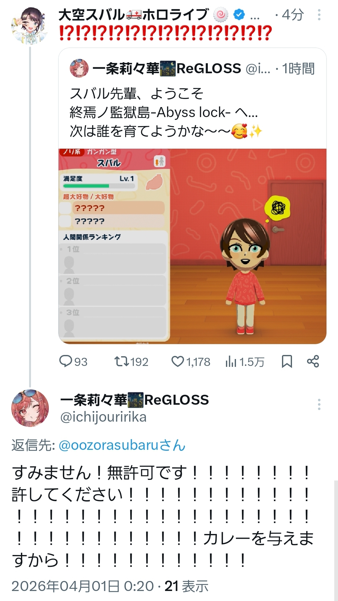Open the quoted tweet text by 一条莉々華
This screenshot has width=338, height=601.
click(166, 112)
